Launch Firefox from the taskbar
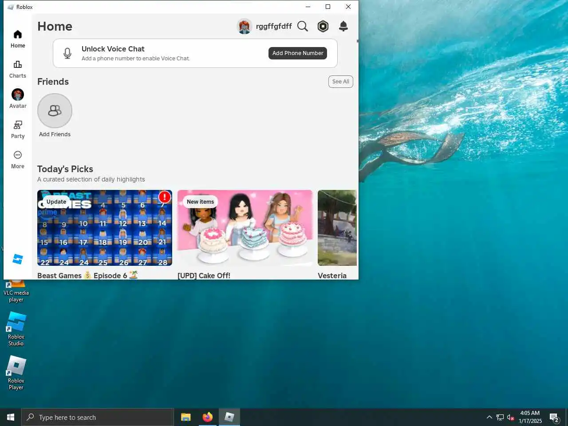Image resolution: width=568 pixels, height=426 pixels. 208,417
